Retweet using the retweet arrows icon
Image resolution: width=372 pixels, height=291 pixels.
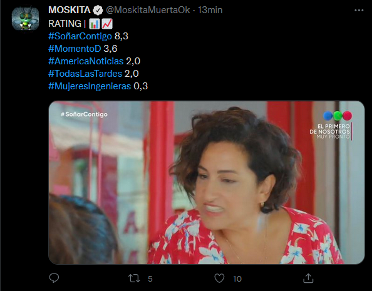(134, 279)
